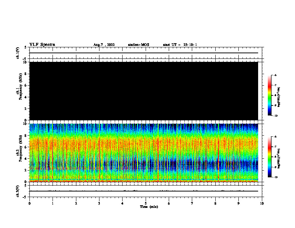Click the ch.3 voltage waveform strip

point(146,191)
